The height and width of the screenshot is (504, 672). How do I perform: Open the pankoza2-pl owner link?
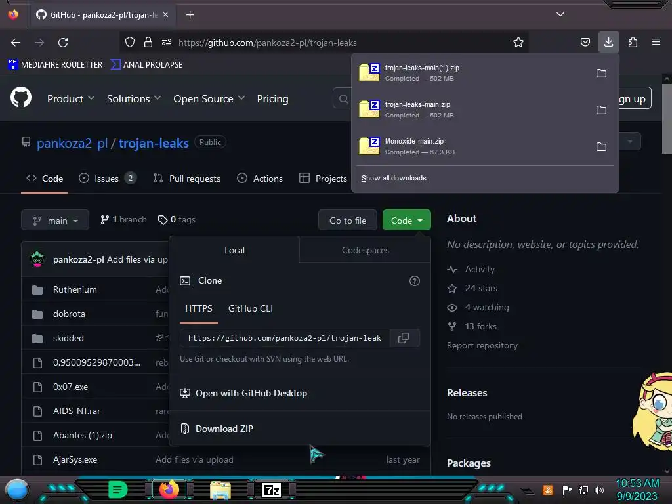72,143
